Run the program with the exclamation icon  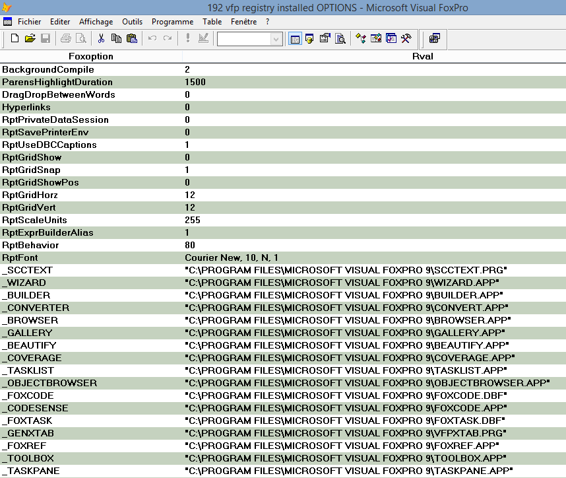187,38
